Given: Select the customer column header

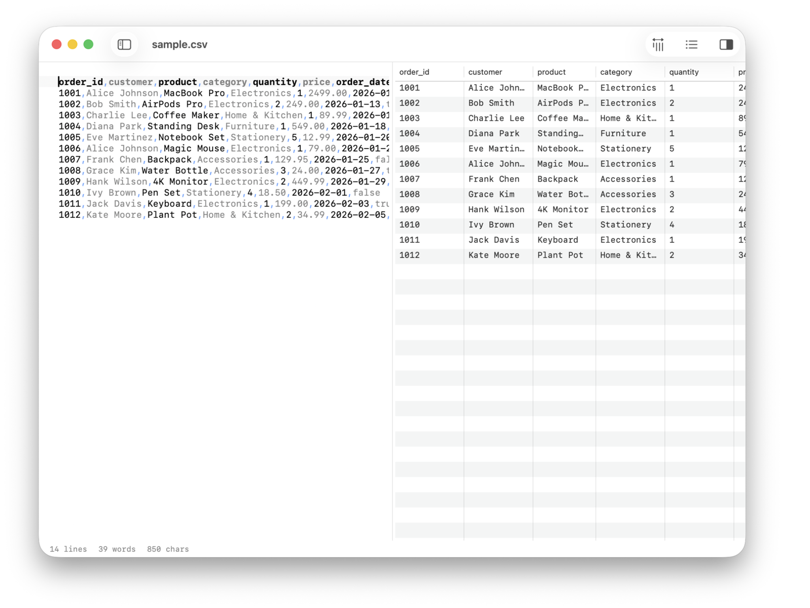Looking at the screenshot, I should (x=485, y=72).
